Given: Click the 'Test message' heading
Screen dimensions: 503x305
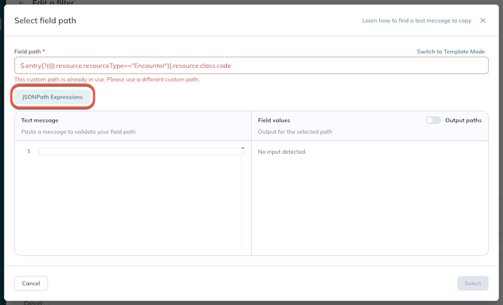Looking at the screenshot, I should (40, 120).
